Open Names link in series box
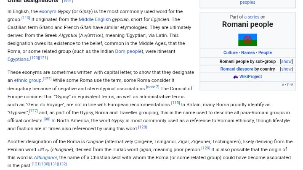Viewport: 303px width, 170px height. (x=248, y=52)
